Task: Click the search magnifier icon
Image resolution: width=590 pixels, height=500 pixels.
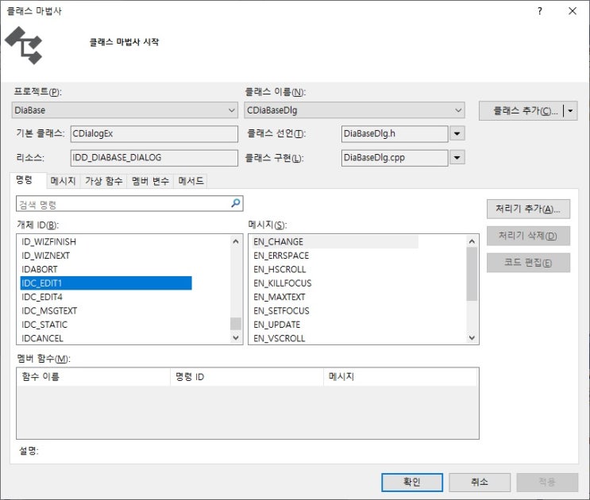Action: click(x=236, y=203)
